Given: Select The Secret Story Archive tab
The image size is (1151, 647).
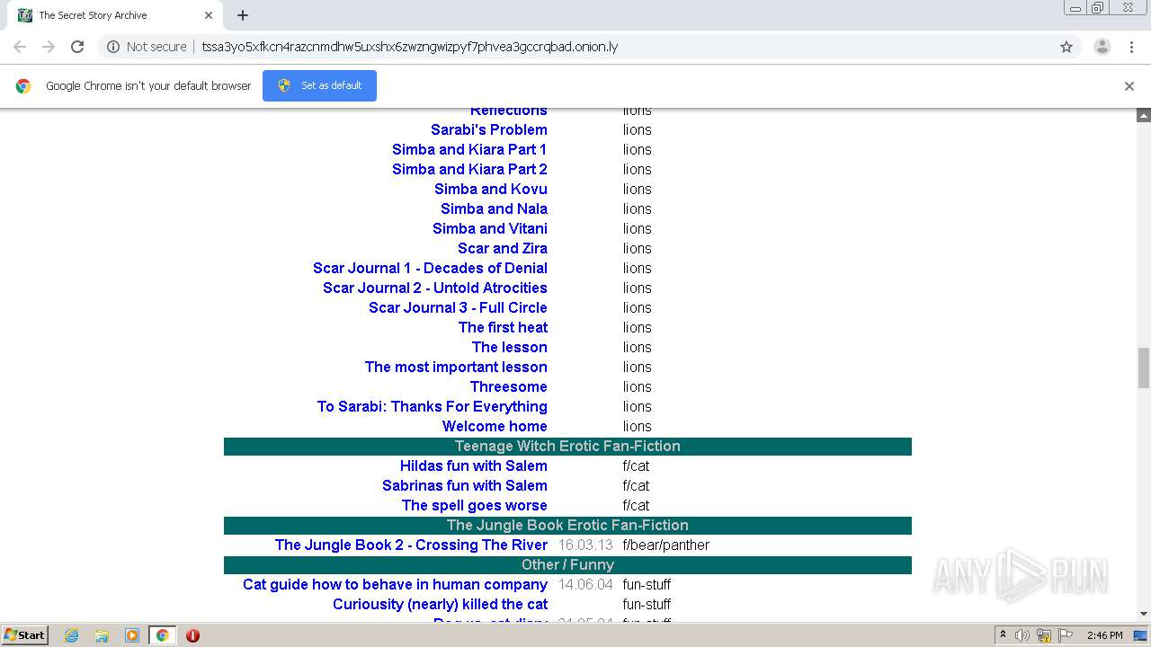Looking at the screenshot, I should click(x=115, y=15).
